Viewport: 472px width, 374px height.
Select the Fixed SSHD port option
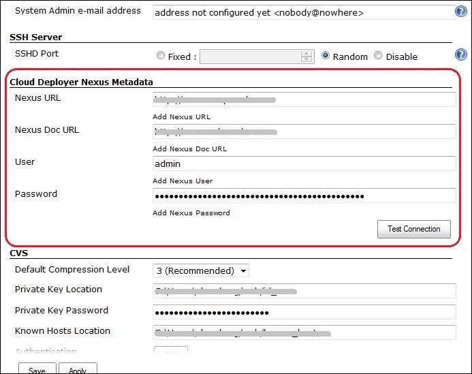click(x=161, y=56)
